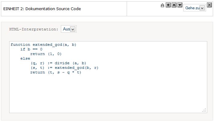Image resolution: width=214 pixels, height=122 pixels.
Task: Click the double-arrow move-to-top icon
Action: tap(162, 5)
